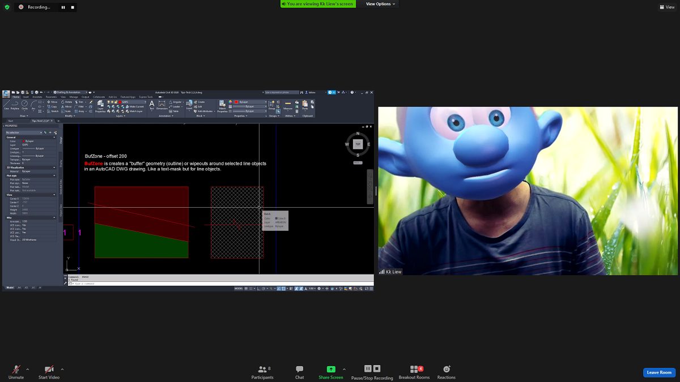The width and height of the screenshot is (680, 382).
Task: Toggle the green encryption shield info
Action: point(7,7)
